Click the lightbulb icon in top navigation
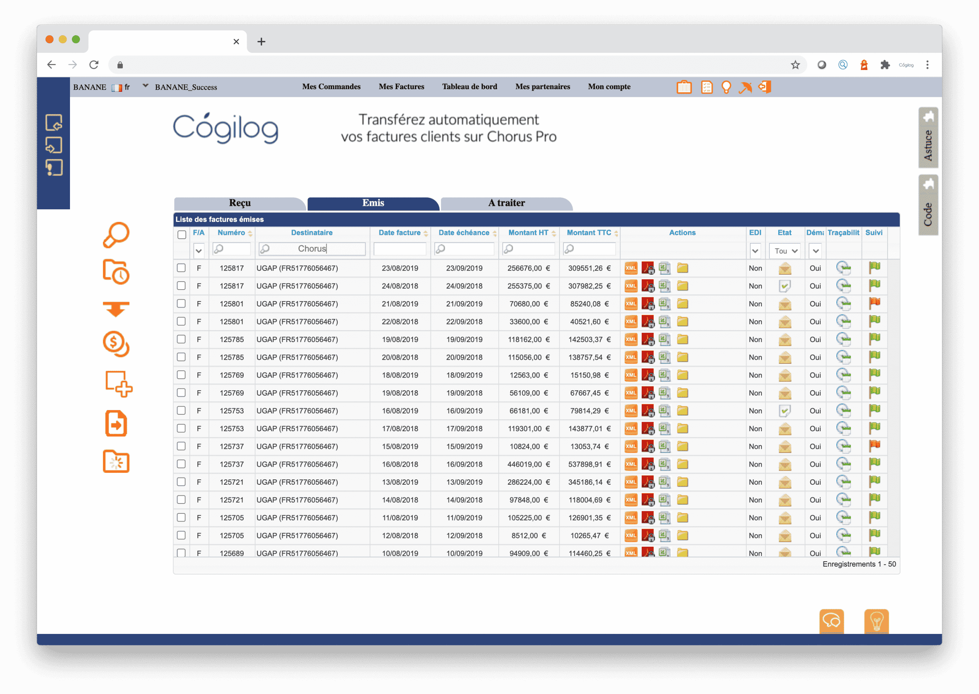The image size is (979, 694). (x=726, y=87)
